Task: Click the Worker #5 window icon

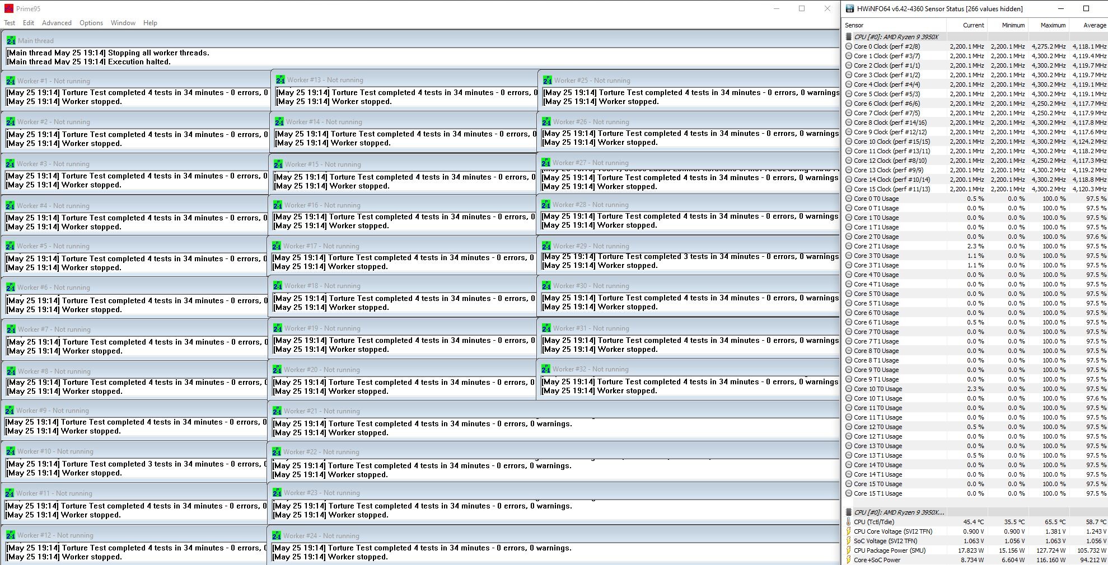Action: coord(10,246)
